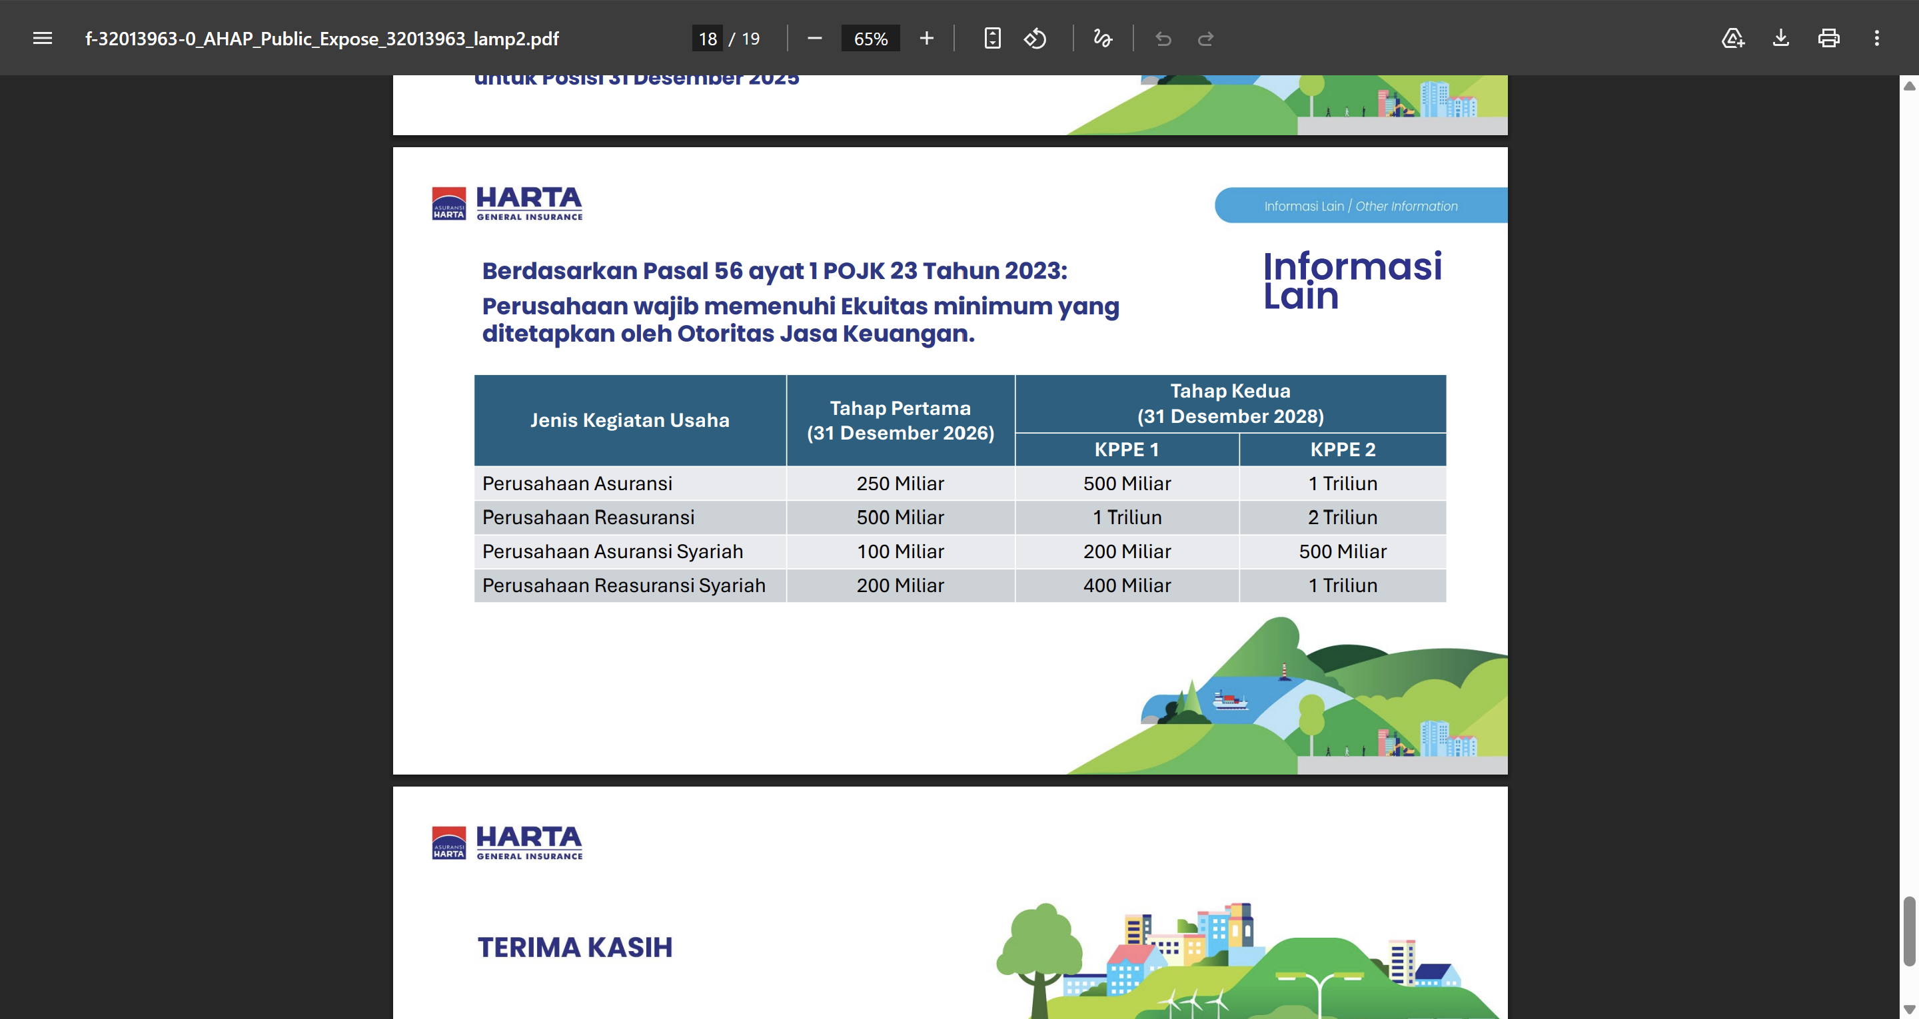Save the PDF to Google Drive

click(1732, 38)
